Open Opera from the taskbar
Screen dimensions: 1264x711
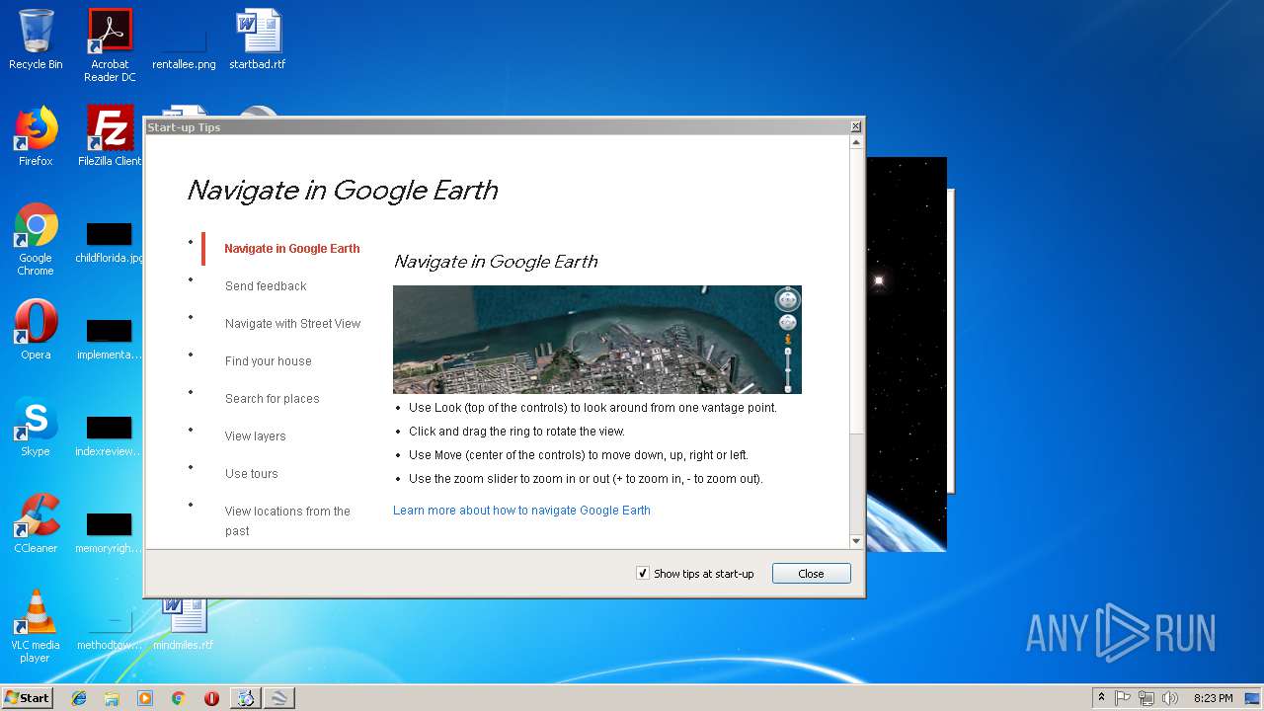pyautogui.click(x=211, y=698)
